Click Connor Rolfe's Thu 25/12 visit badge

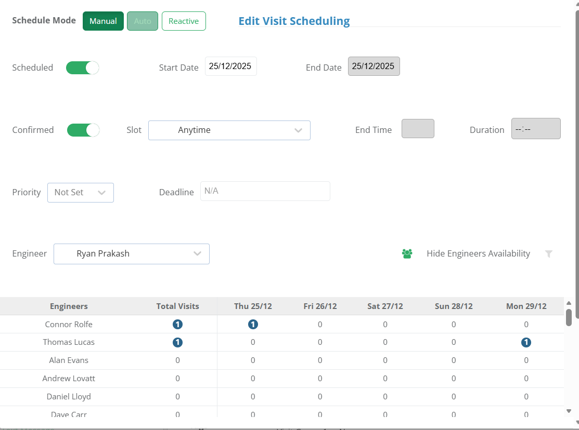point(253,325)
